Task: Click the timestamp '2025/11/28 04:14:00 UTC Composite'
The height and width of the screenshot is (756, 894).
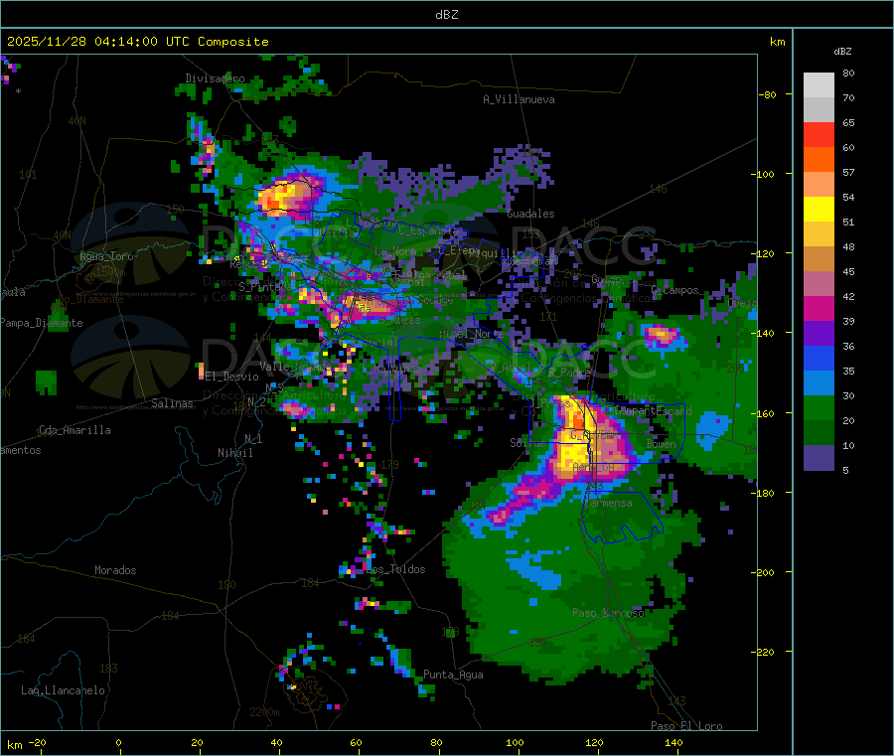Action: 137,42
